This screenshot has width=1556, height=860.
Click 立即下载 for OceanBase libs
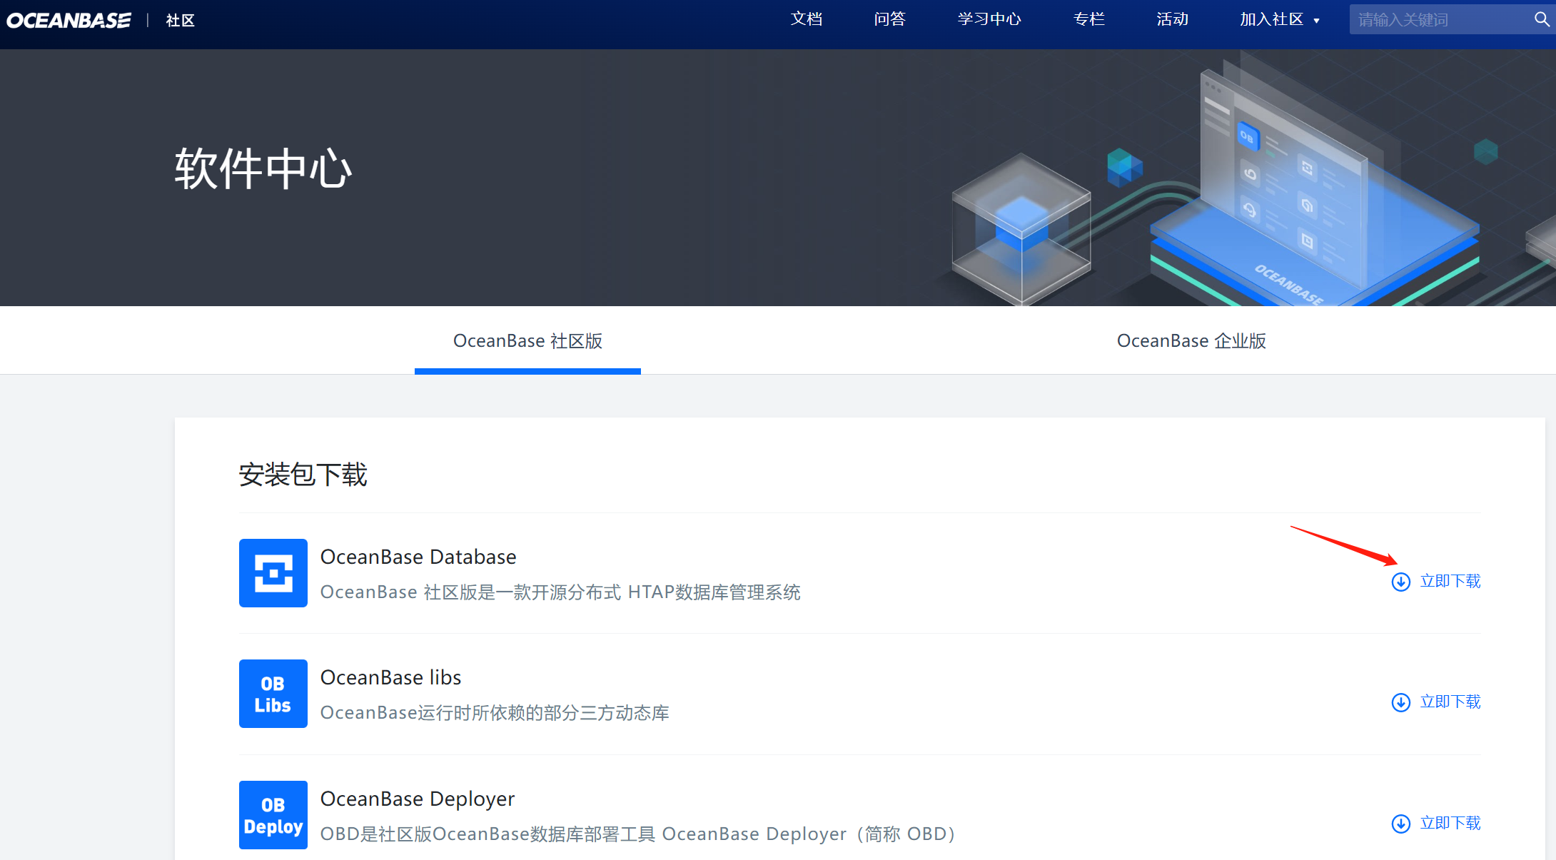[1450, 702]
